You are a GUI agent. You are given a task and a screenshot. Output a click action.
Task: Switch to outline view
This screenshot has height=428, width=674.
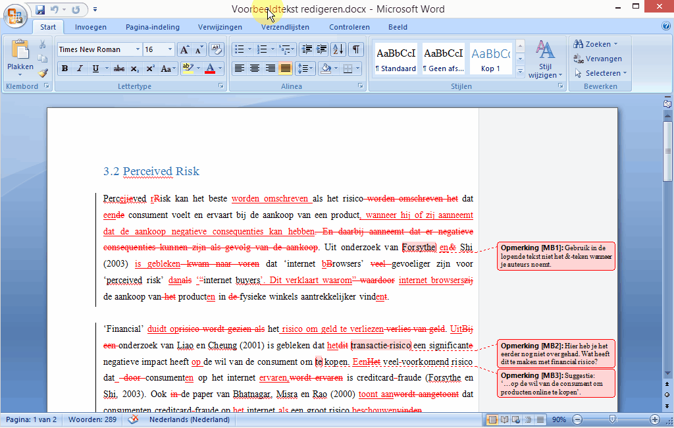(528, 419)
